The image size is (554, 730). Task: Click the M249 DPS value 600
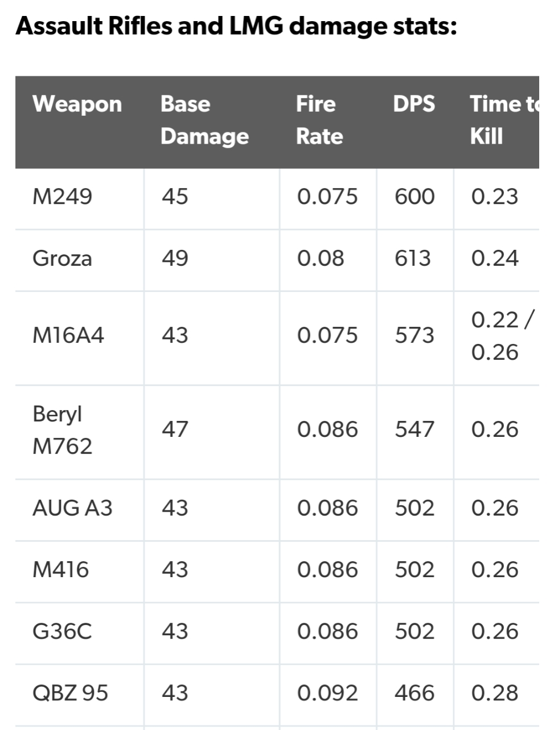pyautogui.click(x=415, y=197)
